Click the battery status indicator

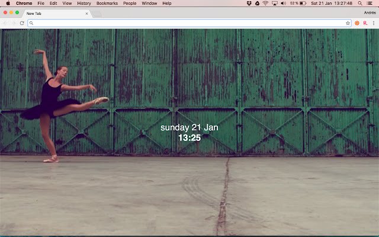298,3
